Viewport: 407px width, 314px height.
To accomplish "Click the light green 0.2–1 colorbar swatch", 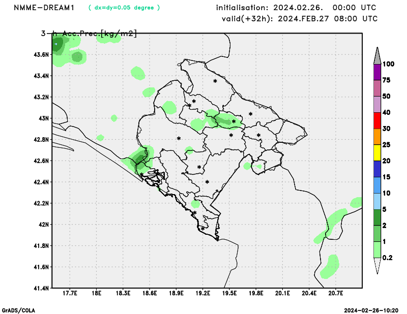I will coord(377,249).
